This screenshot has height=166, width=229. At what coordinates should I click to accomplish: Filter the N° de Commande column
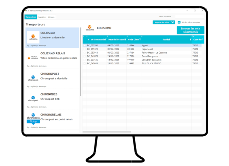pyautogui.click(x=106, y=40)
